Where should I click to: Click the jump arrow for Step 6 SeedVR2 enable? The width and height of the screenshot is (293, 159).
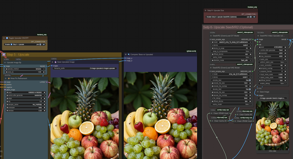point(254,17)
